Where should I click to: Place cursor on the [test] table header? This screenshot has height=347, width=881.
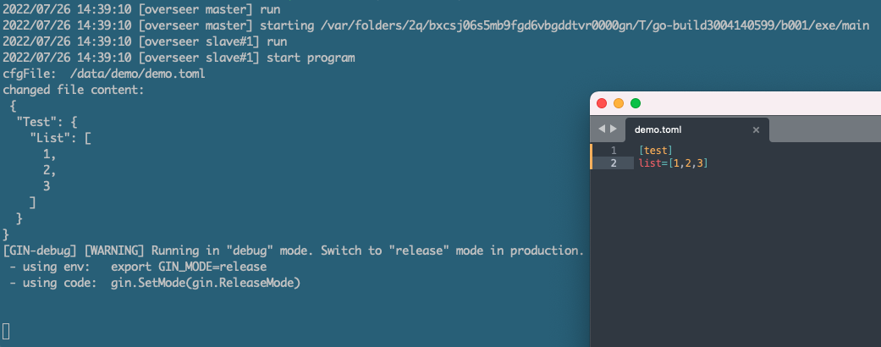click(656, 151)
